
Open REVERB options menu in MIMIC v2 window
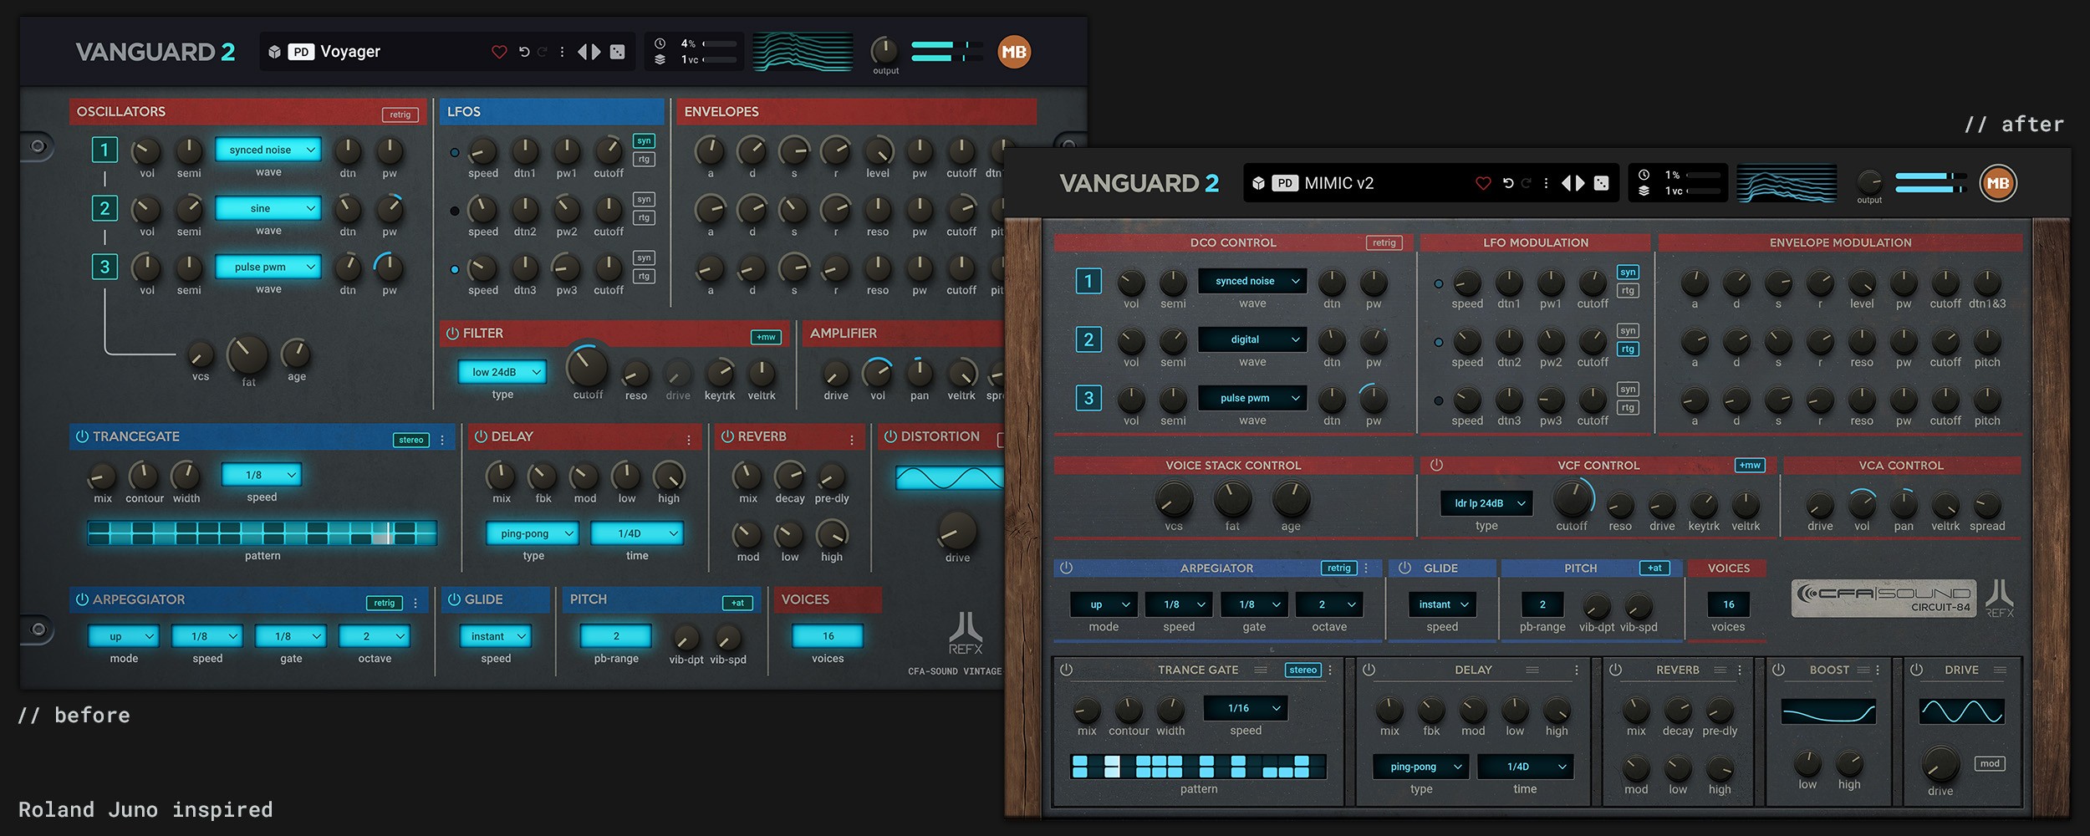[x=1740, y=670]
